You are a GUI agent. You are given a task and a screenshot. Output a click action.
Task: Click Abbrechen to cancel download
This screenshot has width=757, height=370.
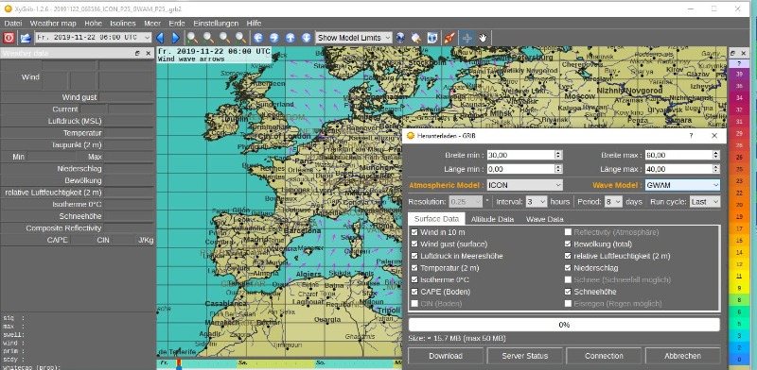coord(682,356)
